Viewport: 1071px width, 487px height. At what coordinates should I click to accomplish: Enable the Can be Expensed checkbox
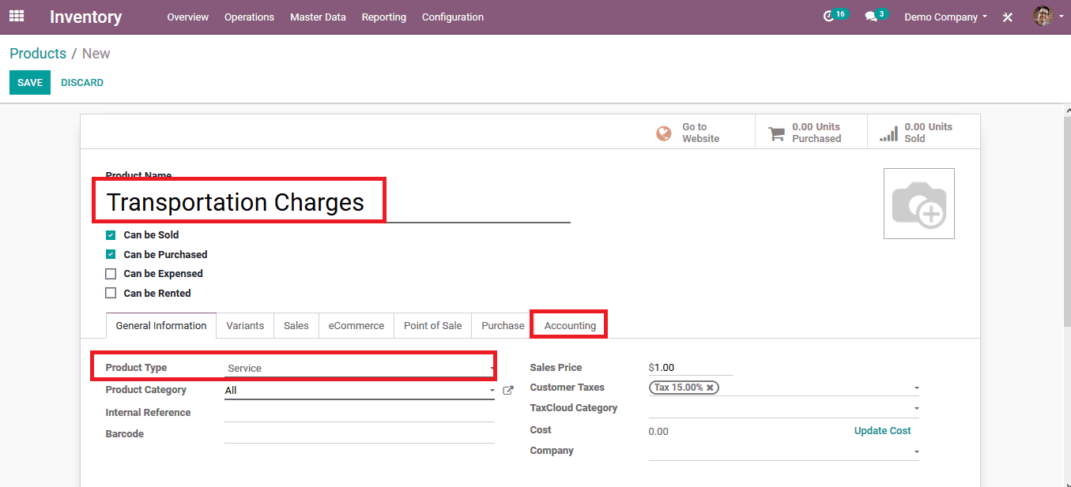[x=111, y=274]
